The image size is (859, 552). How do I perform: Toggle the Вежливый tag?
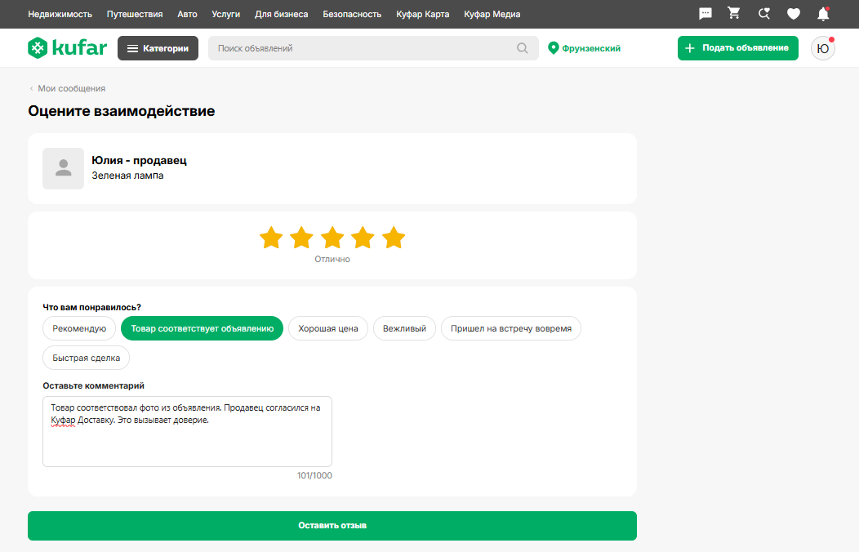coord(404,328)
